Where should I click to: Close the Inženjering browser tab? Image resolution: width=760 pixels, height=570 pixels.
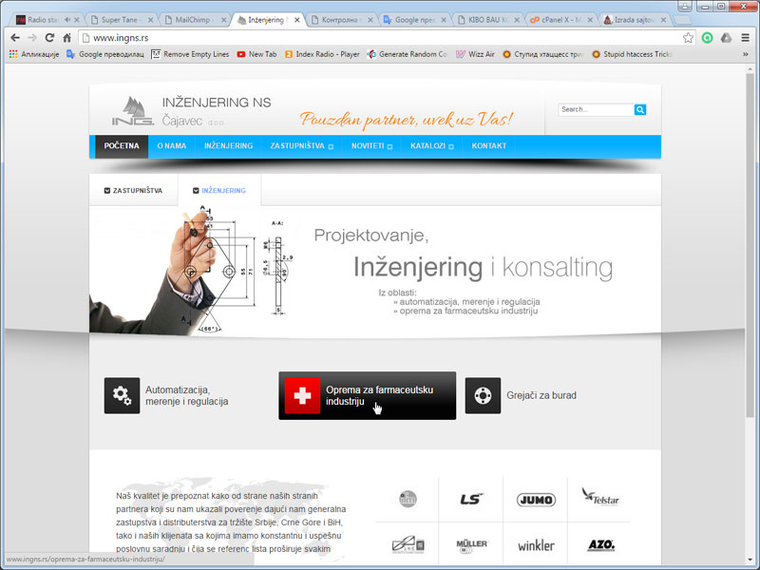coord(297,20)
